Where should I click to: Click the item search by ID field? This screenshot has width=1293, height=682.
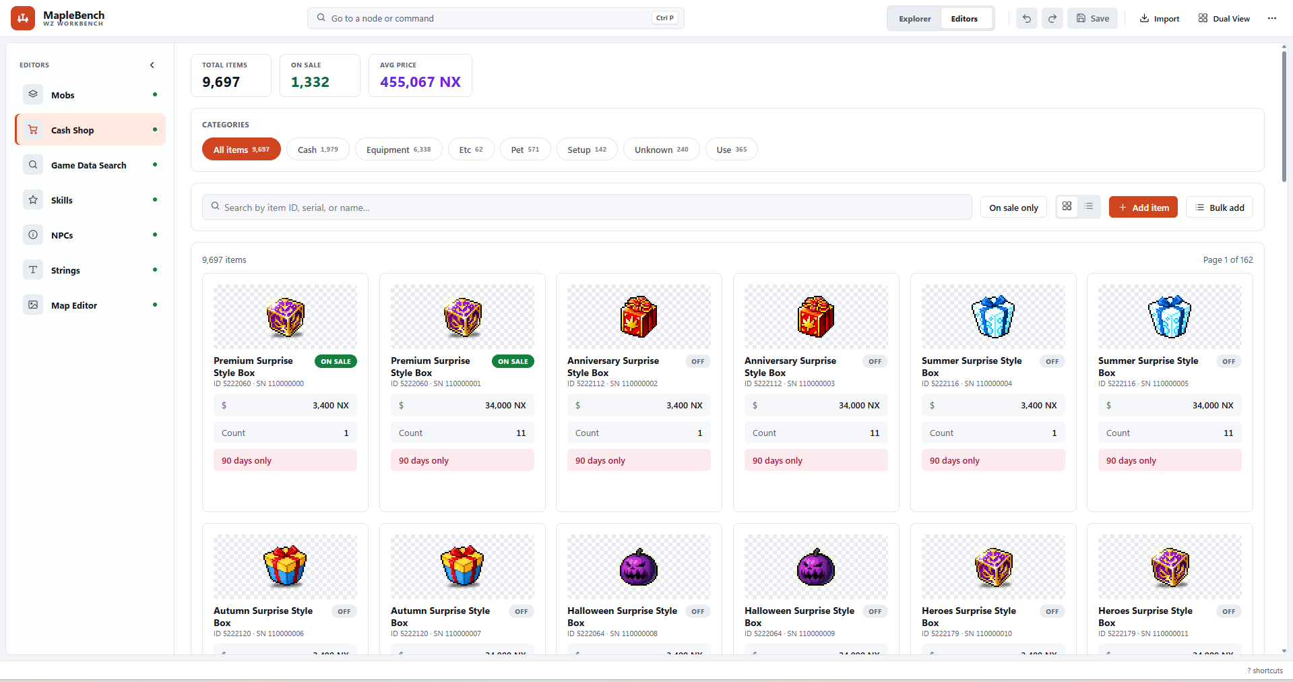[587, 208]
